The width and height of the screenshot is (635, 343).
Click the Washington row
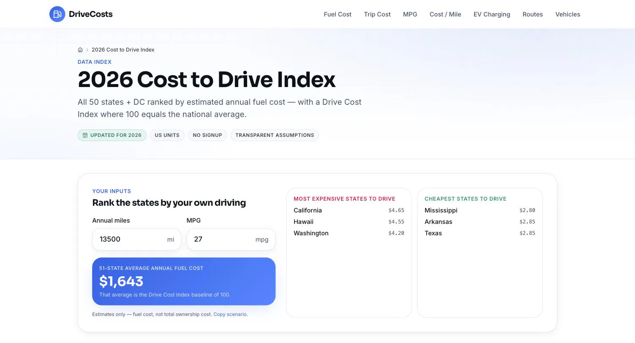pyautogui.click(x=349, y=233)
